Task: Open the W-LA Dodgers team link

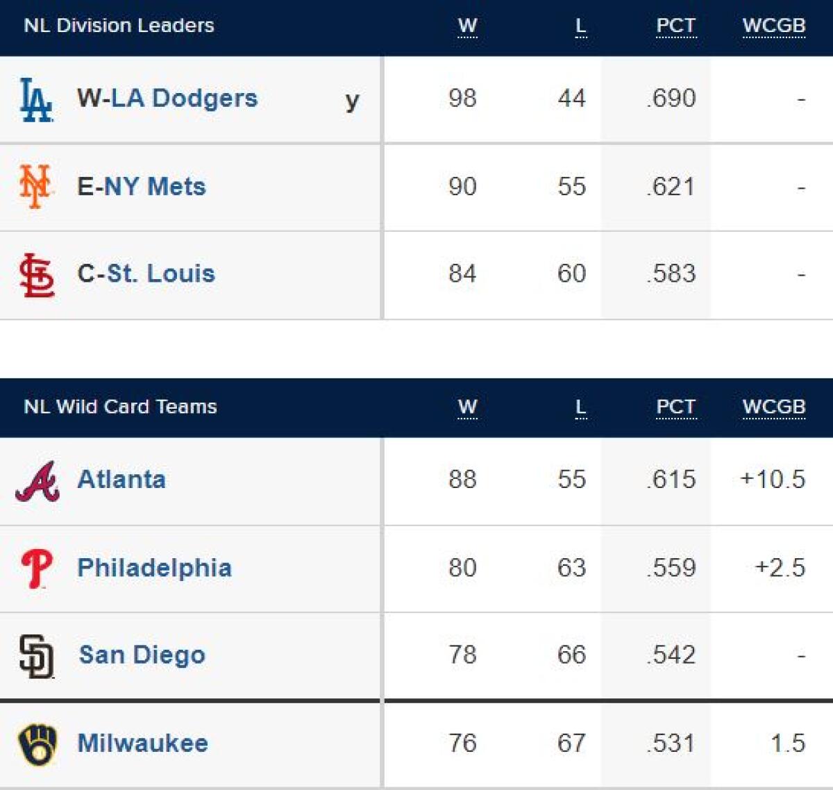Action: [x=167, y=98]
